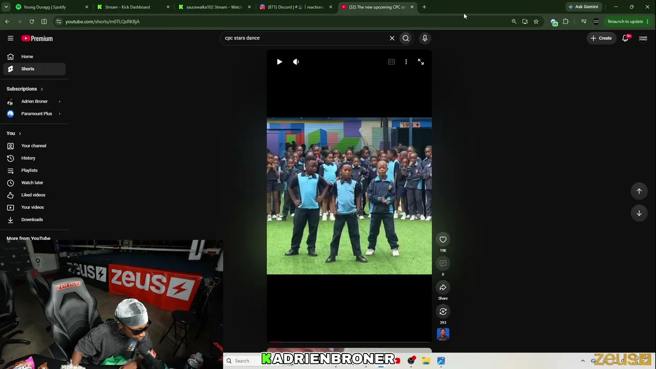Viewport: 656px width, 369px height.
Task: Share the Short
Action: (443, 288)
